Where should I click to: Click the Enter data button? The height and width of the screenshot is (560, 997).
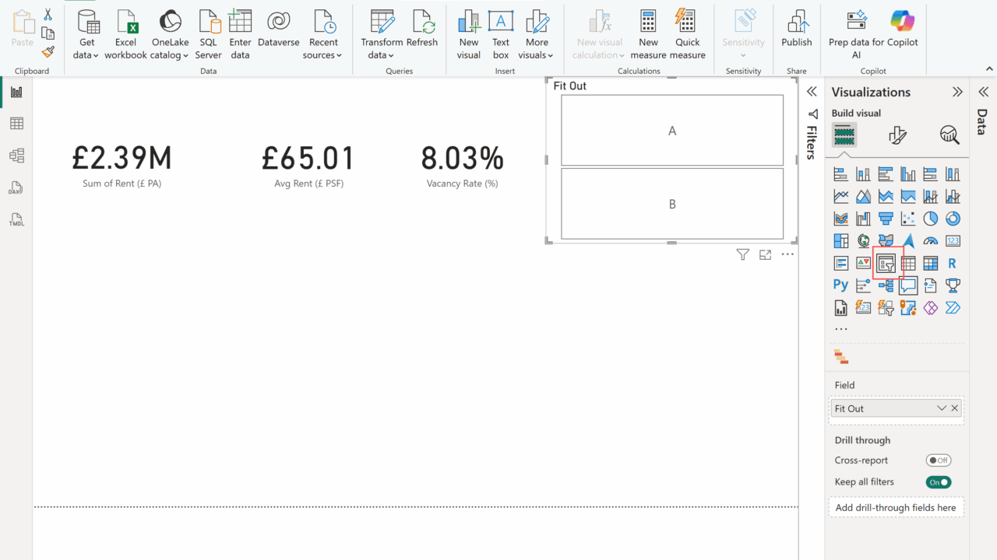click(241, 34)
